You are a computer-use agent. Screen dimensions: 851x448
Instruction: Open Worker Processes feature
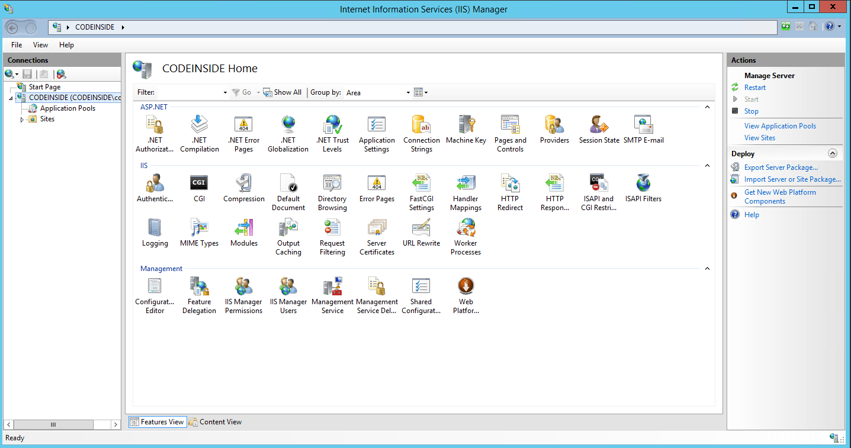pyautogui.click(x=466, y=237)
